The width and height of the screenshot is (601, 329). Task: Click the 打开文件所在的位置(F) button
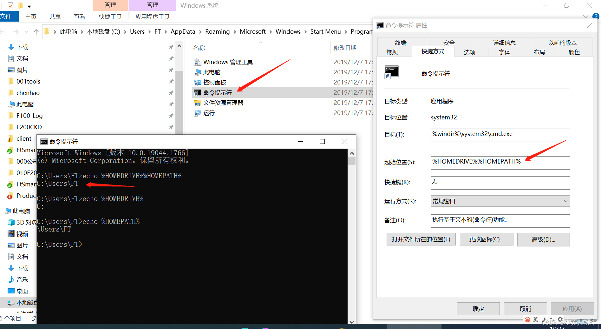click(421, 239)
